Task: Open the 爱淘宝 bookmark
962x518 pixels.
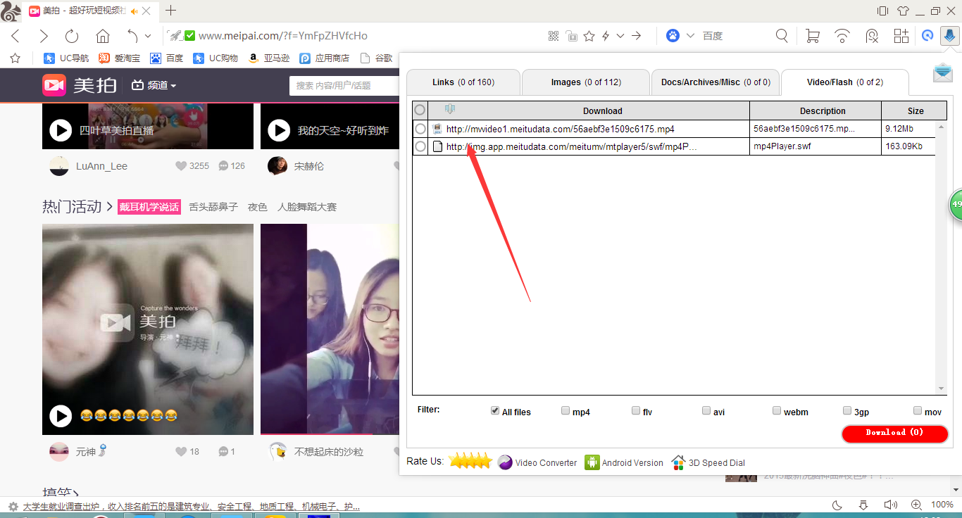Action: [x=119, y=58]
